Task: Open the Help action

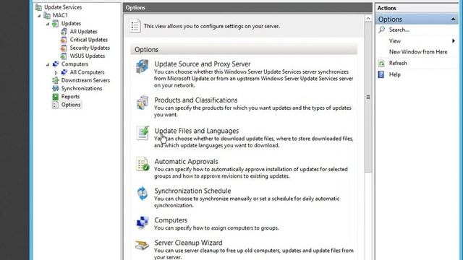Action: (394, 74)
